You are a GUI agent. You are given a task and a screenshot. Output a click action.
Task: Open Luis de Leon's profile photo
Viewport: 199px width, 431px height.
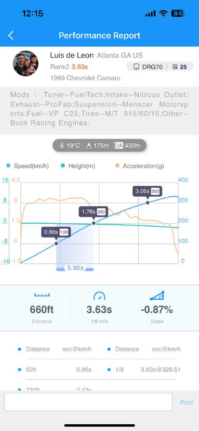(x=26, y=63)
